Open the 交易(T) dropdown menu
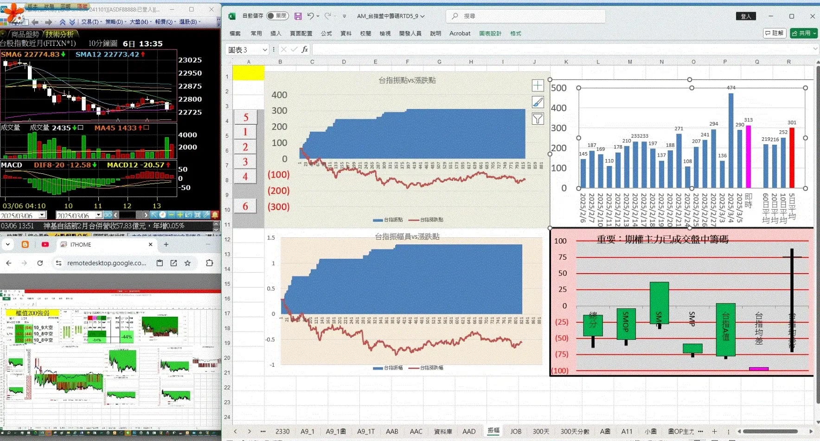 pyautogui.click(x=90, y=22)
